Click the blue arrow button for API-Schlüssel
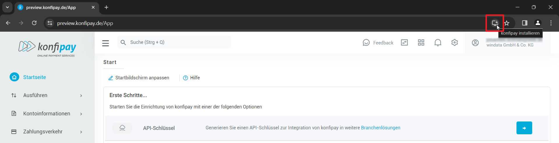The image size is (559, 143). pos(524,128)
